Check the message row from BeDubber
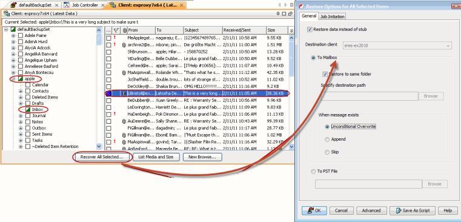 [x=108, y=101]
